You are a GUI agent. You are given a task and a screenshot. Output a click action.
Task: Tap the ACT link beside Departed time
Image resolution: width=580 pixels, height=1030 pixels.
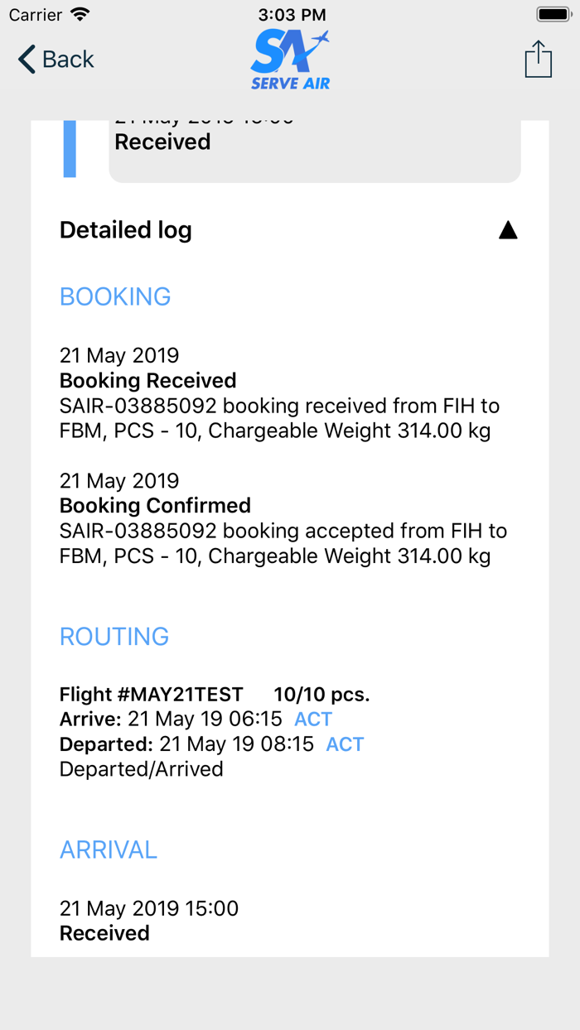click(x=345, y=744)
